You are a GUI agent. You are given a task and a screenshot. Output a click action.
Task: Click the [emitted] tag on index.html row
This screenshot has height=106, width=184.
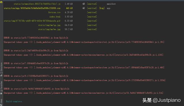(x=92, y=17)
